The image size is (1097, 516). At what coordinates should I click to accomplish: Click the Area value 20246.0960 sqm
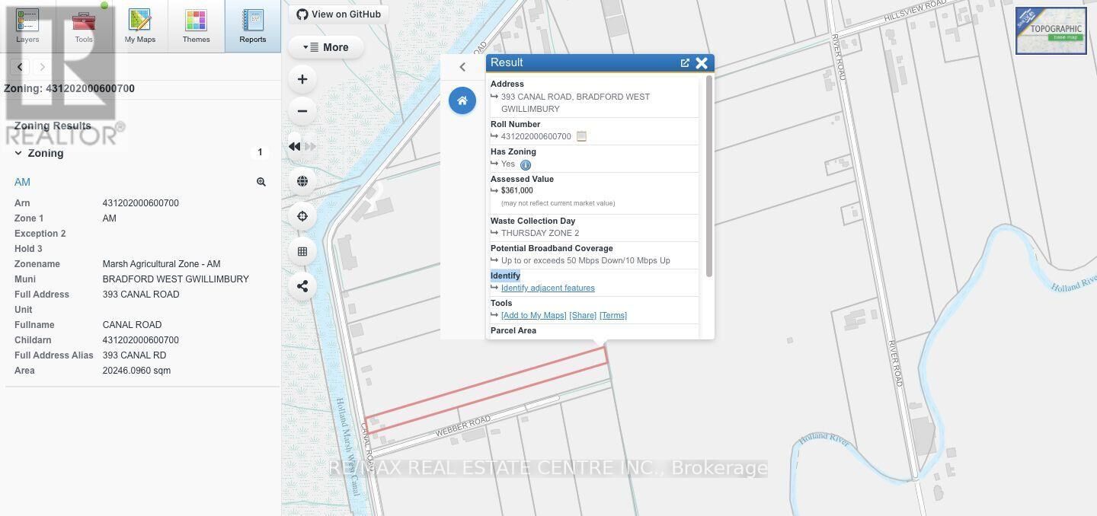pyautogui.click(x=136, y=371)
